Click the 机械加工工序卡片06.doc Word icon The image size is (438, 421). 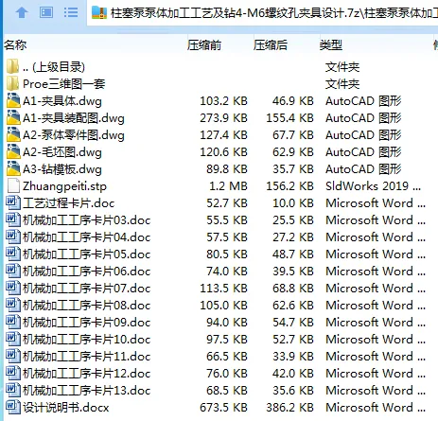tap(13, 271)
